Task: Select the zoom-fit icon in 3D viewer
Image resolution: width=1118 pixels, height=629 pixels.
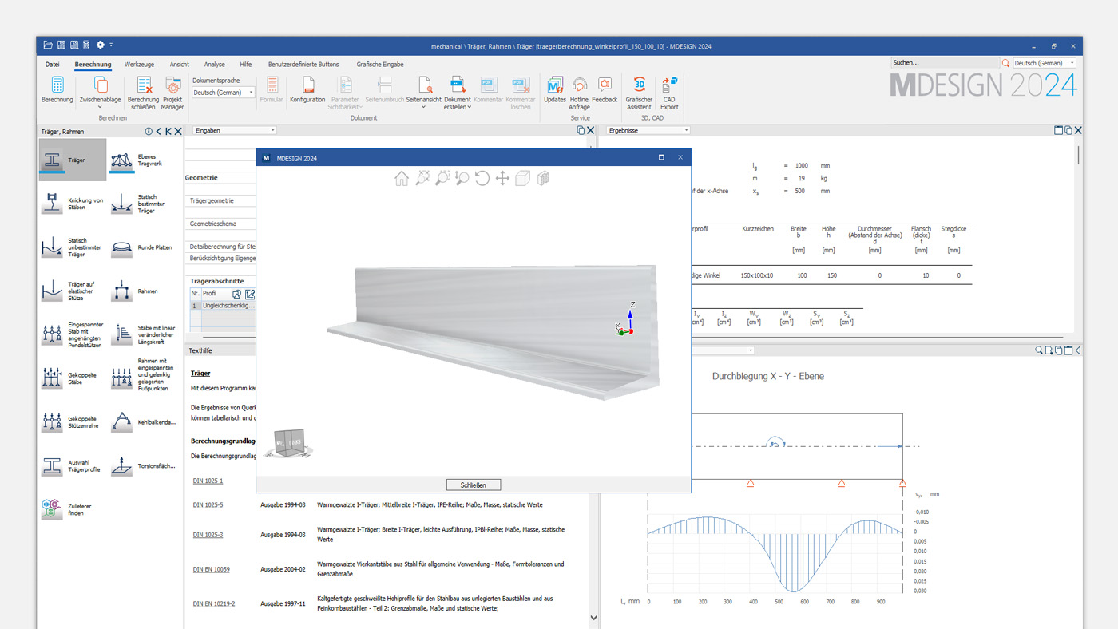Action: pos(422,178)
